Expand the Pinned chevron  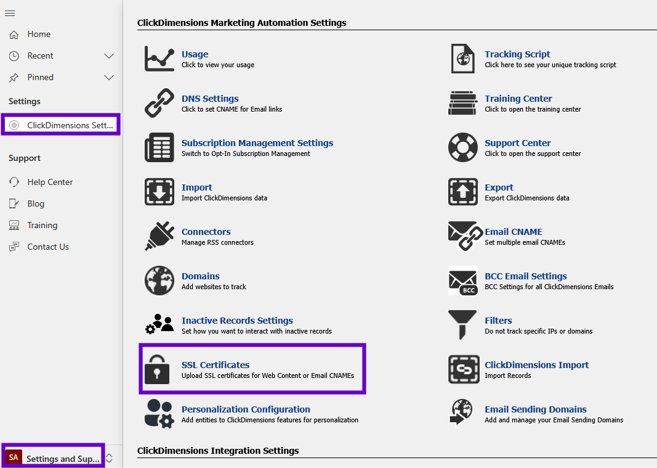tap(109, 78)
